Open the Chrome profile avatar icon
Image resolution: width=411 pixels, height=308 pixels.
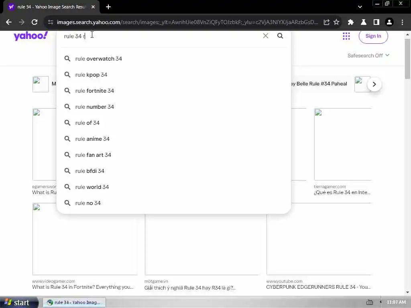coord(389,22)
